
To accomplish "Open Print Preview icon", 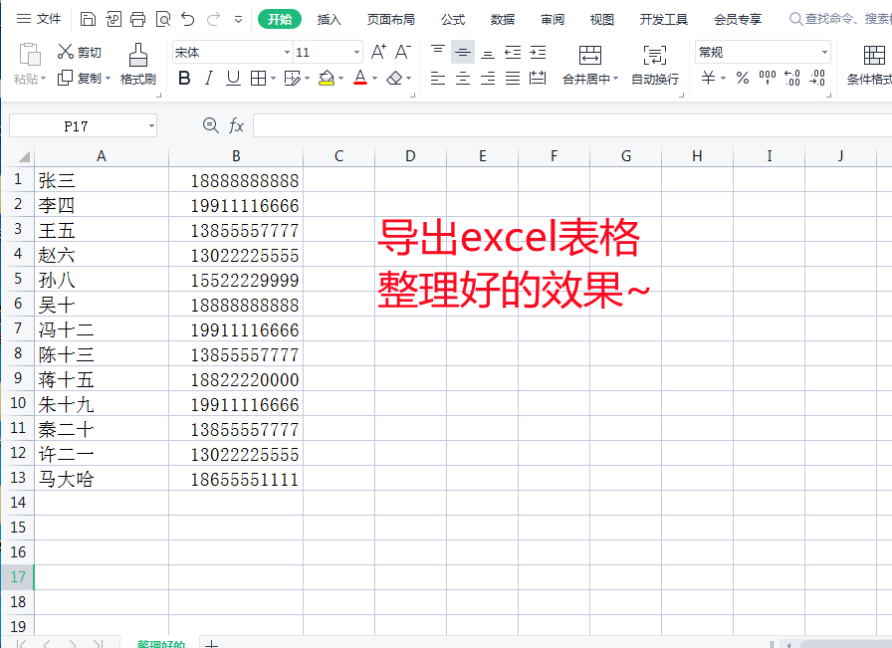I will (162, 19).
